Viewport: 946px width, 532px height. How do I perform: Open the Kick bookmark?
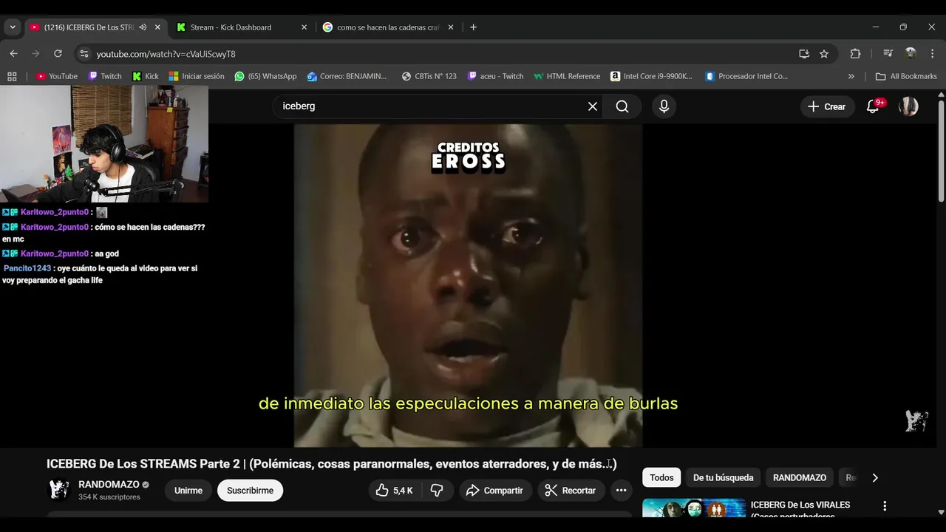pos(146,76)
